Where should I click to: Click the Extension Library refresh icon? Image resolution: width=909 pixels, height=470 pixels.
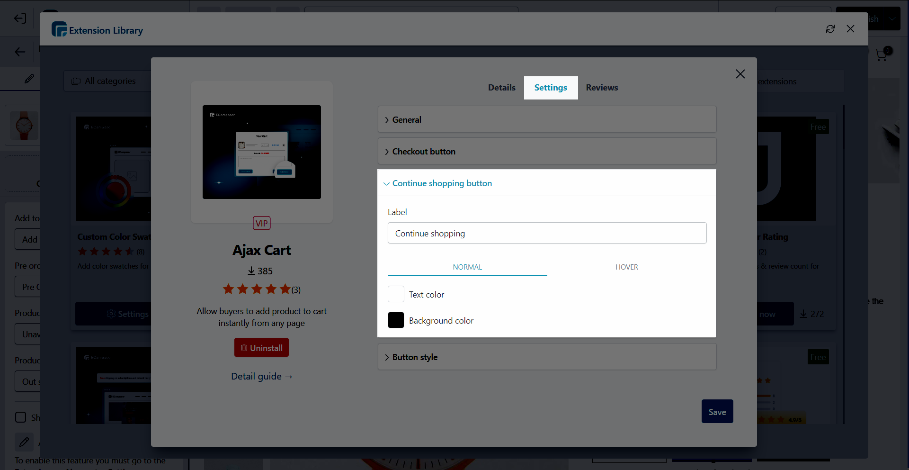click(x=830, y=29)
